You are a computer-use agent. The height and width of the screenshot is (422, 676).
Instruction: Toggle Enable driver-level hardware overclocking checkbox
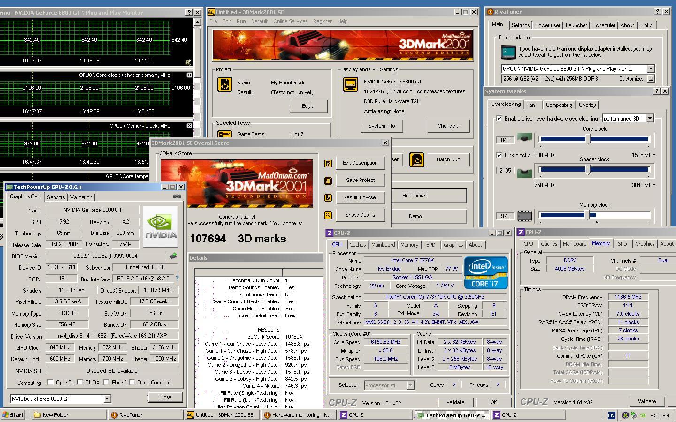click(499, 119)
